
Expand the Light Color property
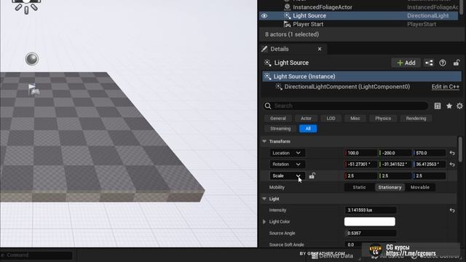coord(264,221)
